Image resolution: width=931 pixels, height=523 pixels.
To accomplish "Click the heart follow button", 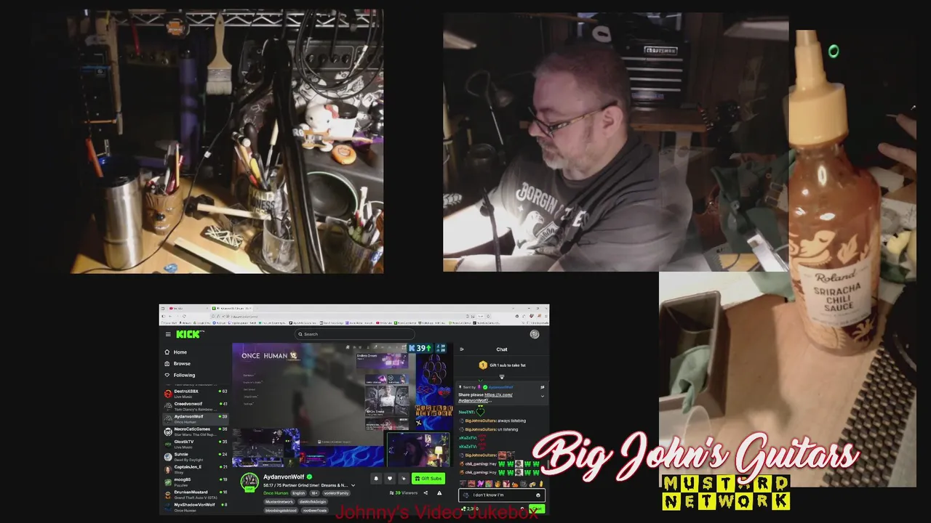I will tap(390, 478).
